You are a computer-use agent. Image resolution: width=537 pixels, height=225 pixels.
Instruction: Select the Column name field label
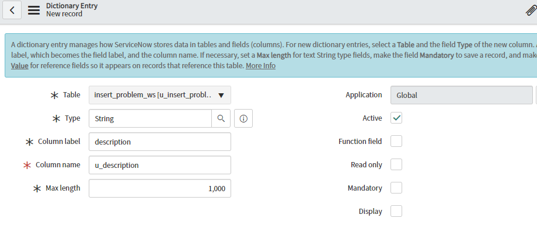tap(58, 165)
